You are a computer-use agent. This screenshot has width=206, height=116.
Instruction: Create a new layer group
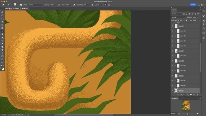(x=191, y=95)
